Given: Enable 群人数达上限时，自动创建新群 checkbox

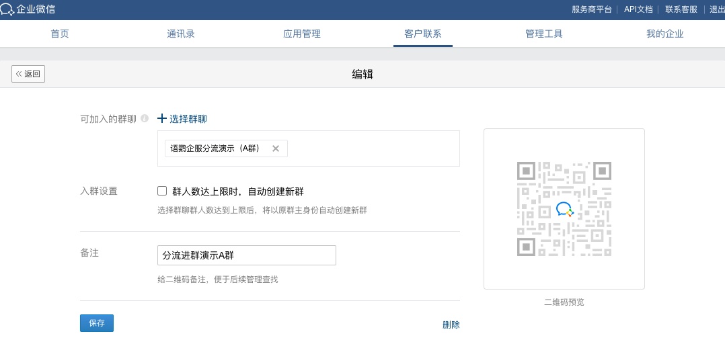Looking at the screenshot, I should [x=162, y=191].
